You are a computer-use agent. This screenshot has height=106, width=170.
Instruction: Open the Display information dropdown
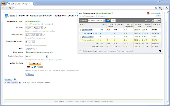coord(37,56)
